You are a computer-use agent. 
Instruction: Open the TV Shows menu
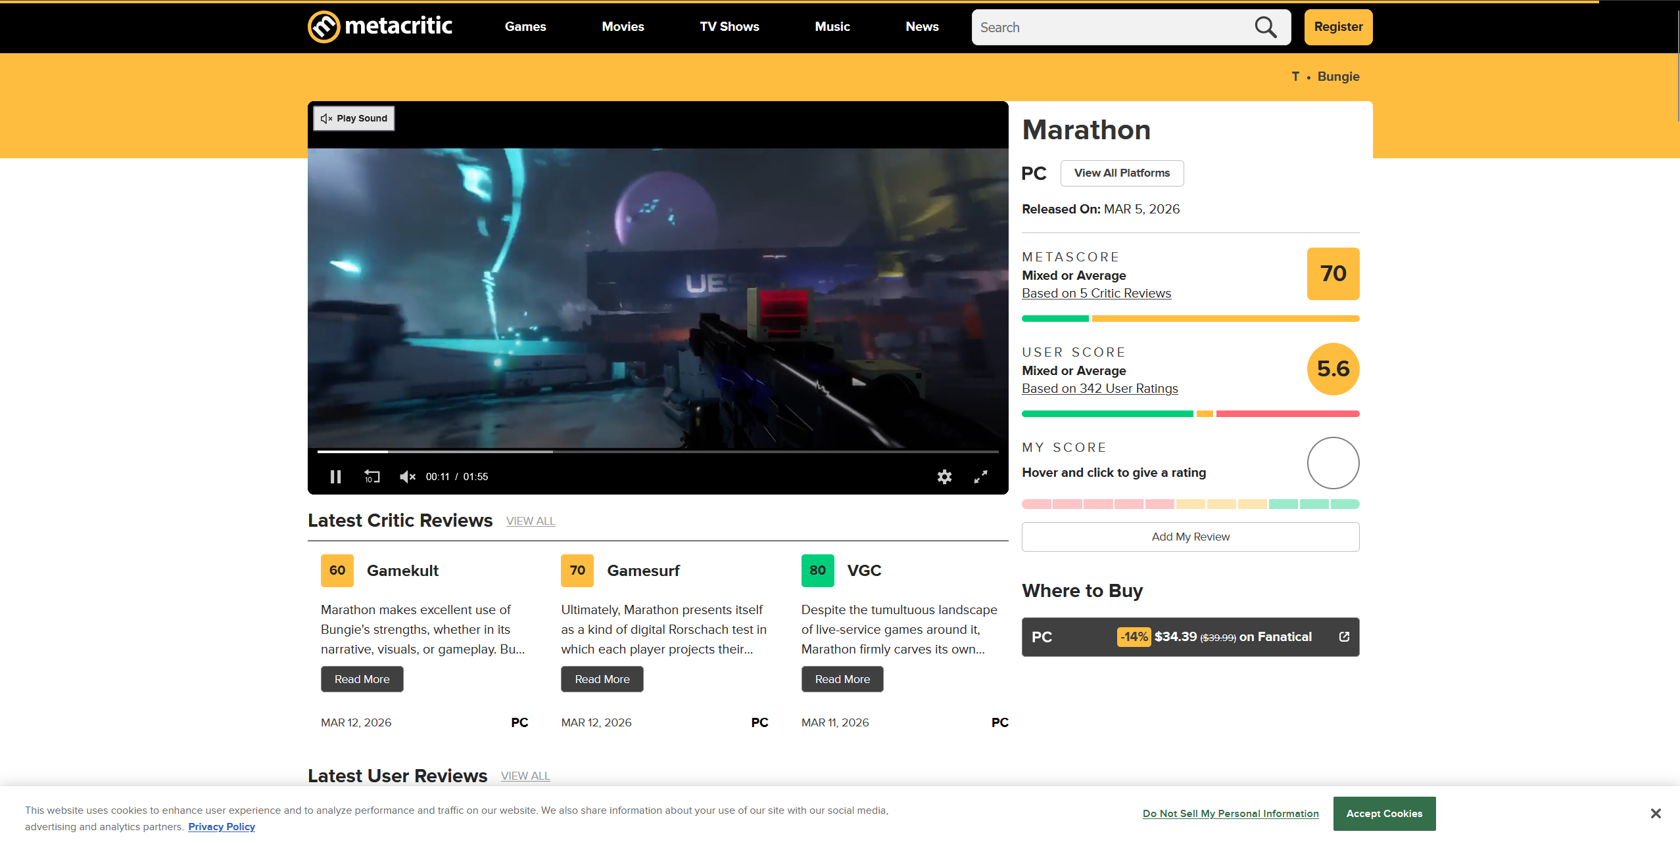(x=729, y=27)
